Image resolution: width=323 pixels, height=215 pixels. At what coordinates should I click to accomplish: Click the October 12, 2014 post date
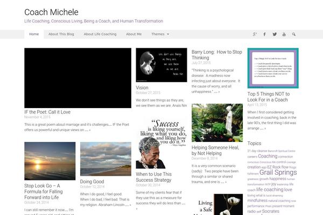tap(92, 187)
